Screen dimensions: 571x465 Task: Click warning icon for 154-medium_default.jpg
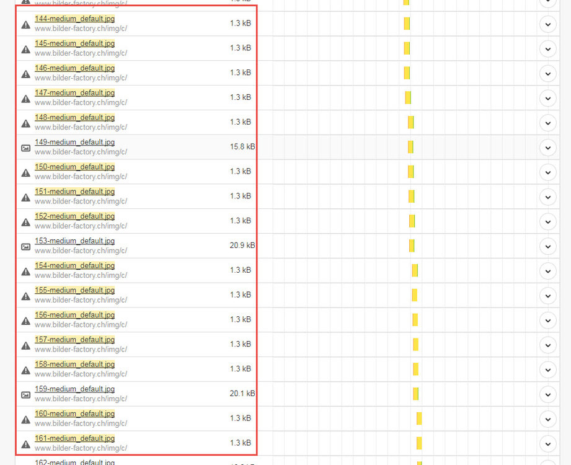[x=25, y=272]
